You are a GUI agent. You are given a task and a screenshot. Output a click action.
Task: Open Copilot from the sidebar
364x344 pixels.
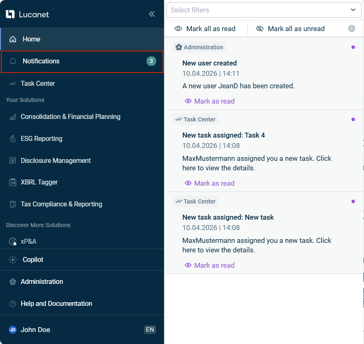click(x=82, y=259)
